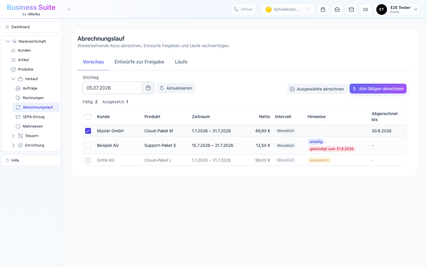Screen dimensions: 427x267
Task: Click Alle fälligen abrechnen button
Action: pos(378,89)
